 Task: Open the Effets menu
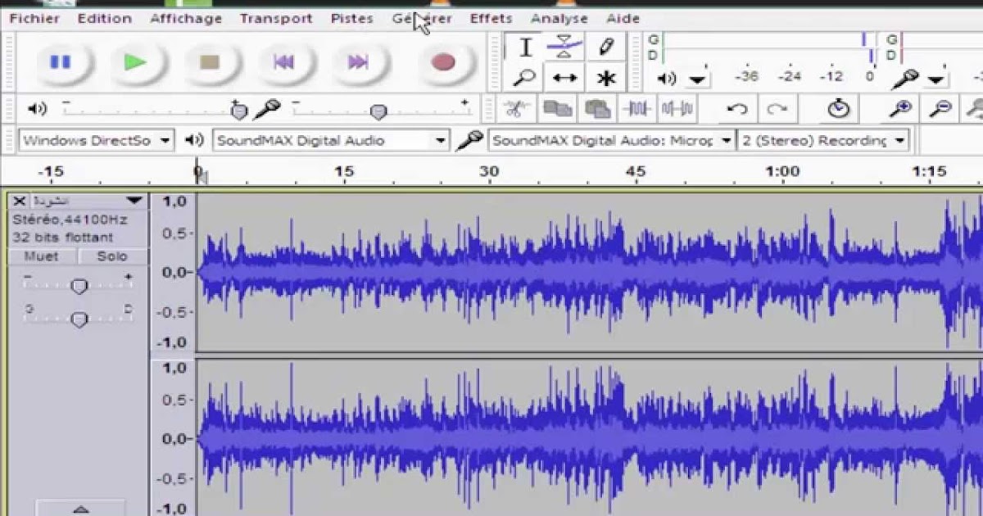click(491, 18)
